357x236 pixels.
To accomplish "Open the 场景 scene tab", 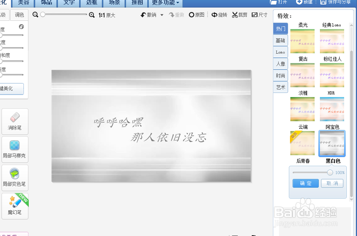I will pyautogui.click(x=114, y=3).
